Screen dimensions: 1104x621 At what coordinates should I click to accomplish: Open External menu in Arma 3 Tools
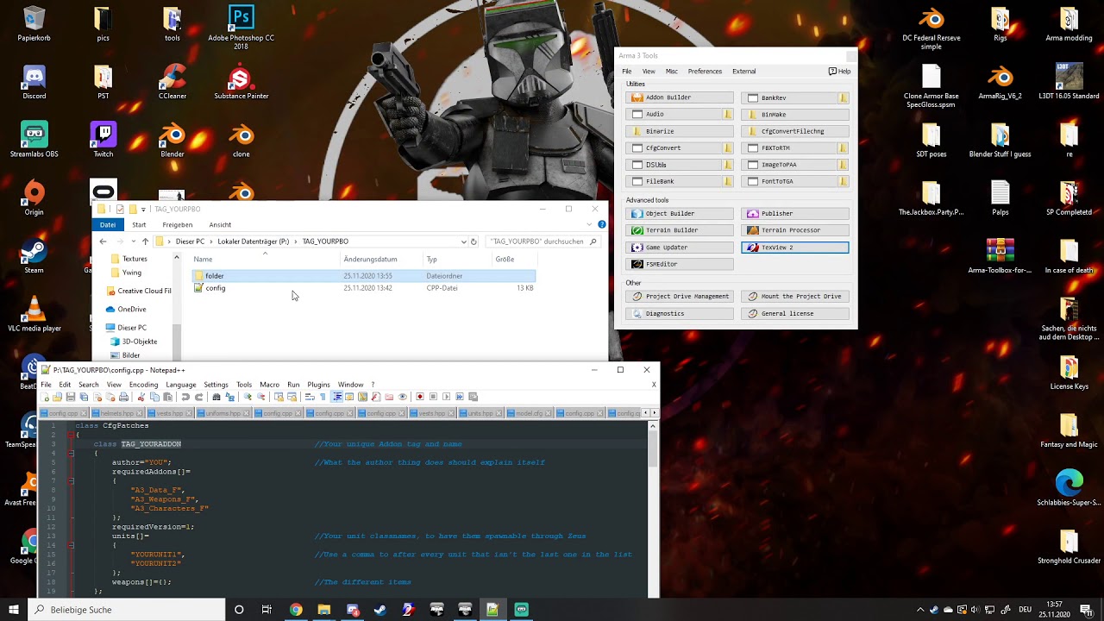pos(743,71)
